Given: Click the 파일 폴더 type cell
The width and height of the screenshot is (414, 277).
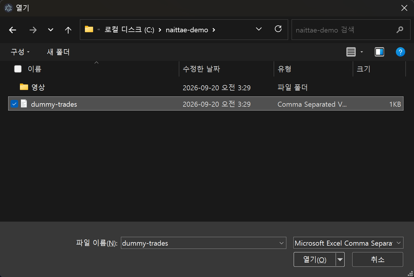Looking at the screenshot, I should coord(292,87).
